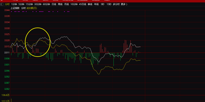
Task: Select the 5秒 tick period
Action: pos(102,4)
